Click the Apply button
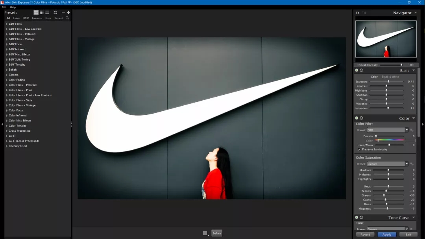Viewport: 425px width, 239px height. tap(387, 234)
